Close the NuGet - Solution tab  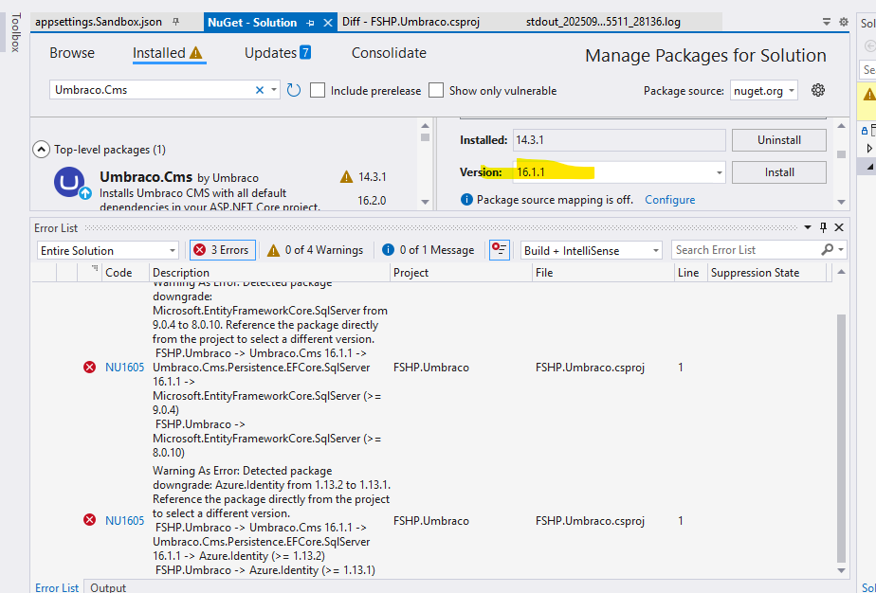[x=327, y=22]
